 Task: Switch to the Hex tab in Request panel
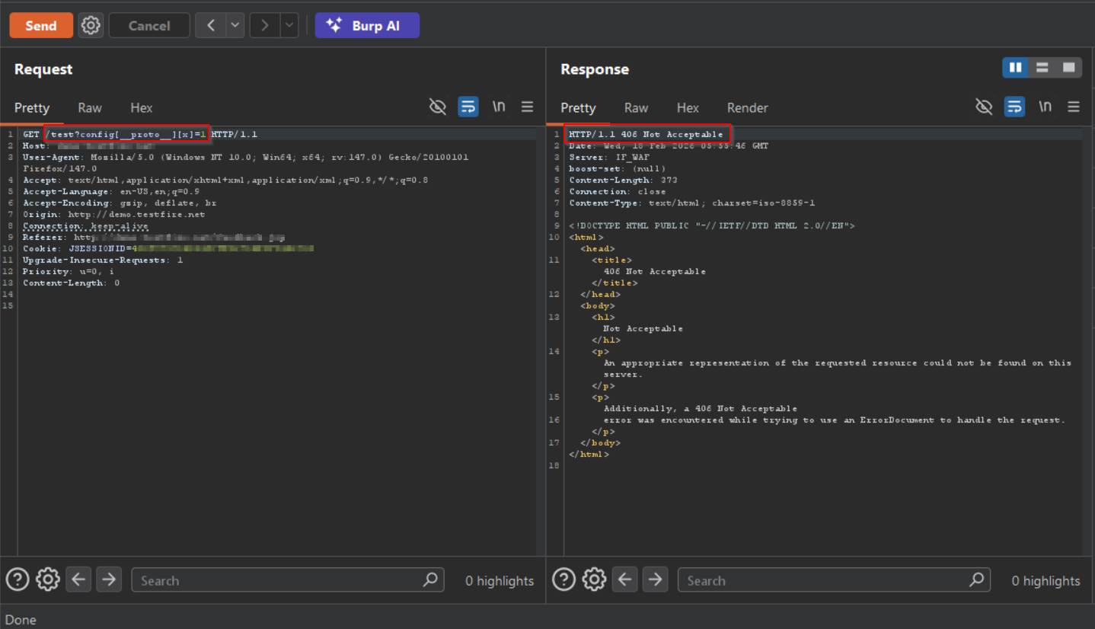tap(141, 107)
